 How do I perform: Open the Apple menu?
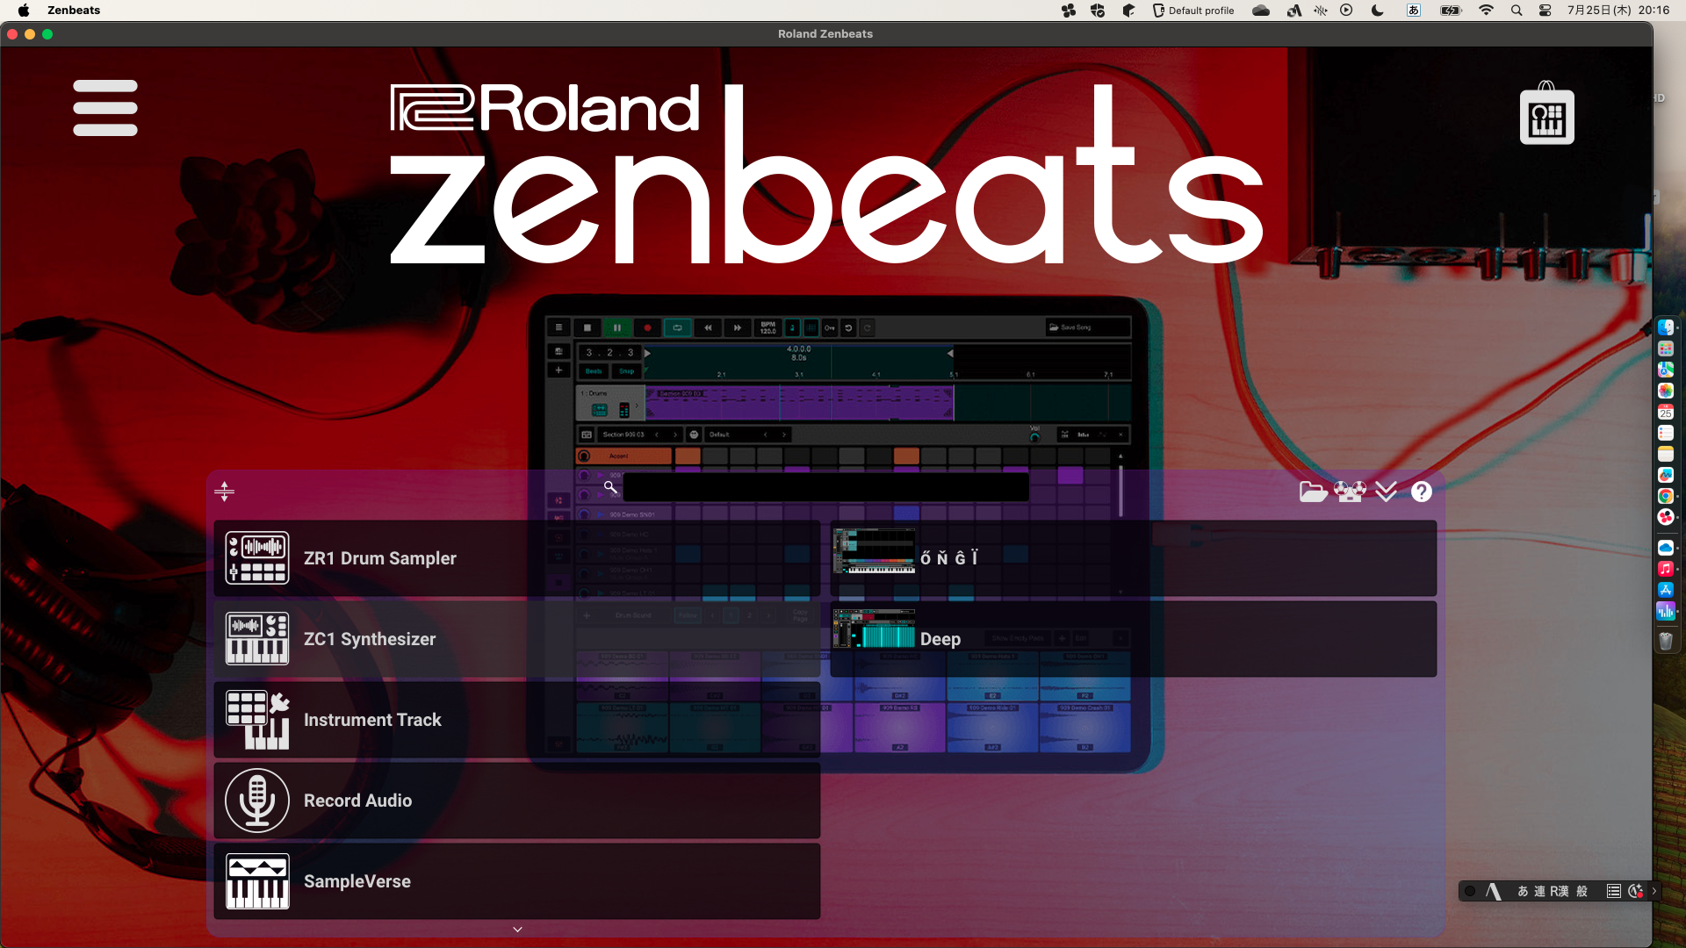24,11
